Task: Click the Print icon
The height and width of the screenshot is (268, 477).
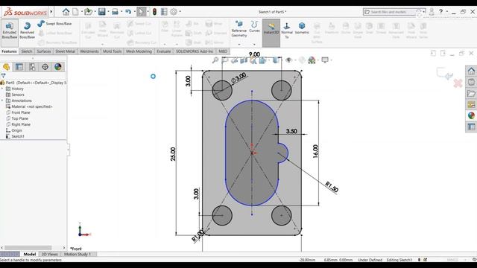Action: coord(115,12)
